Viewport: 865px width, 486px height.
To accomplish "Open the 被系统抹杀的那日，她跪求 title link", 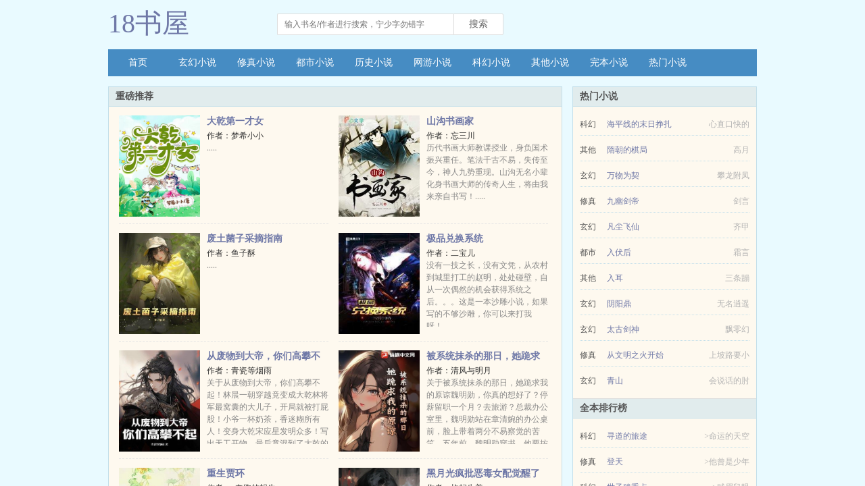I will [483, 356].
